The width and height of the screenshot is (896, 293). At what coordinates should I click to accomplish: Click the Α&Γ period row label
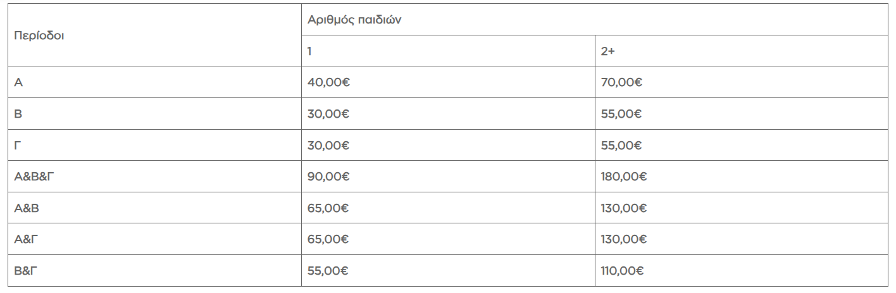pyautogui.click(x=26, y=239)
